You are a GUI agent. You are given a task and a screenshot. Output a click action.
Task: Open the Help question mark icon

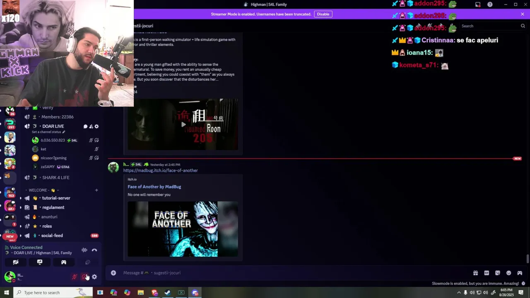pyautogui.click(x=490, y=5)
